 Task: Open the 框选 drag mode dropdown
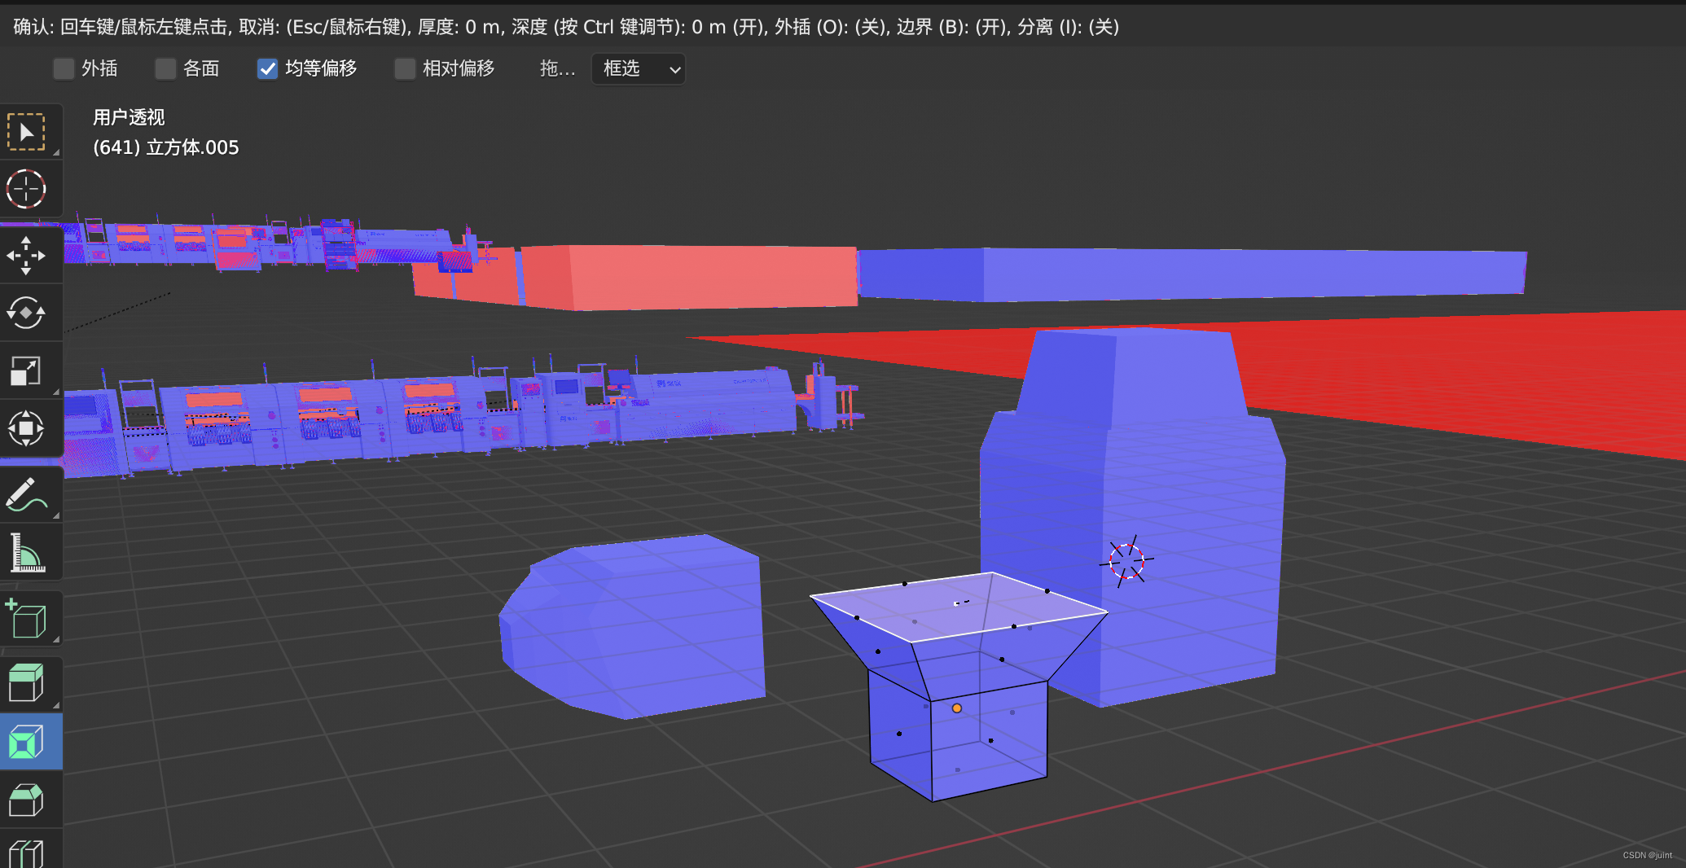tap(639, 68)
